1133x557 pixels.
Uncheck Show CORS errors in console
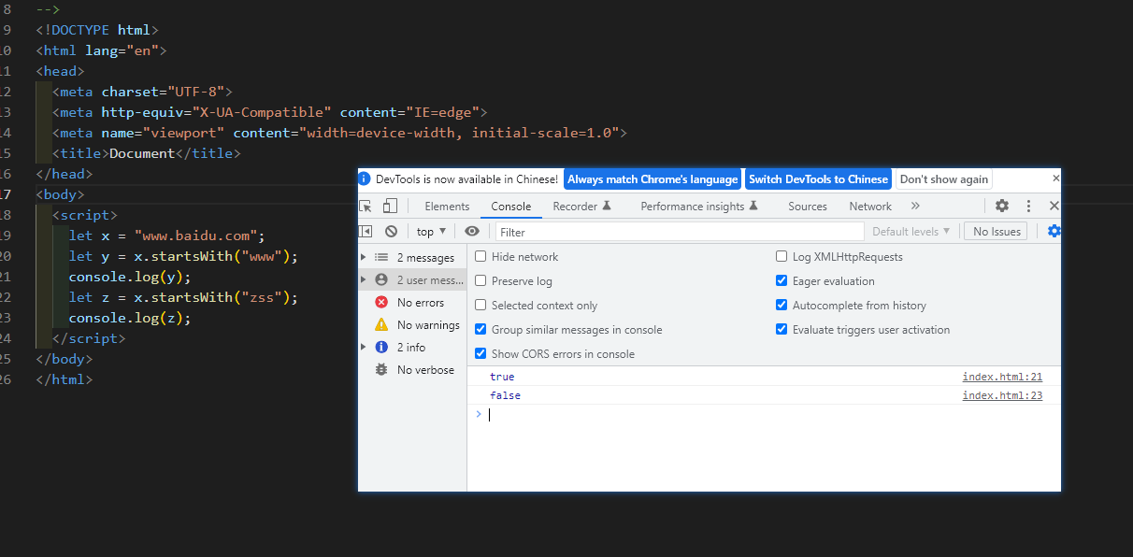(x=480, y=353)
